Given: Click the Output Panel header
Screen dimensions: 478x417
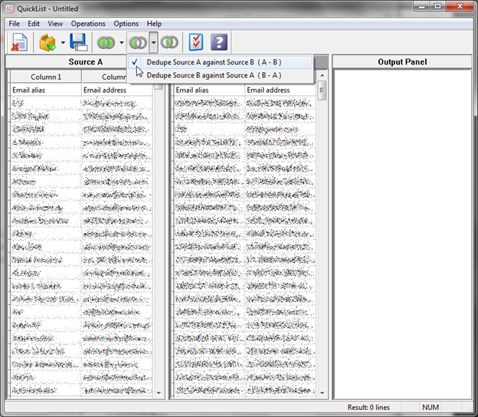Looking at the screenshot, I should pos(402,62).
